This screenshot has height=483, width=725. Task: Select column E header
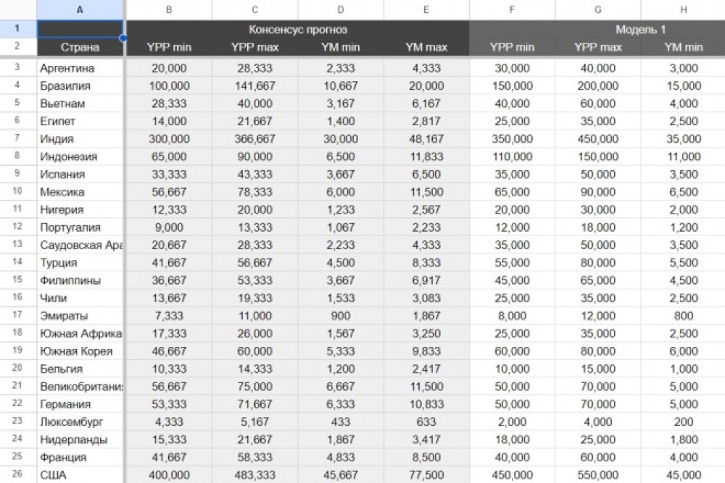[x=426, y=9]
